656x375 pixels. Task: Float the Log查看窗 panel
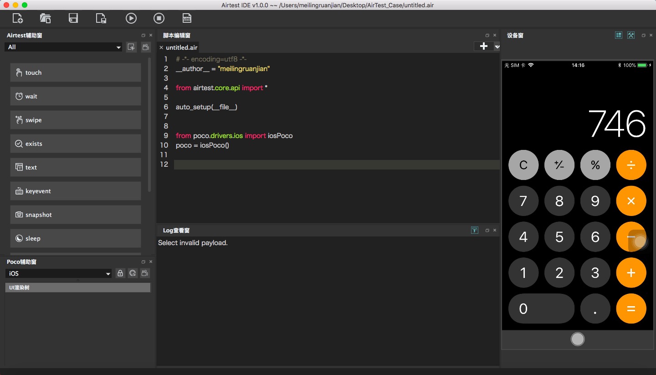(487, 230)
